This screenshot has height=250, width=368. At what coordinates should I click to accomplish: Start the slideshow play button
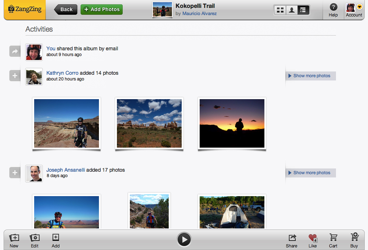coord(184,240)
